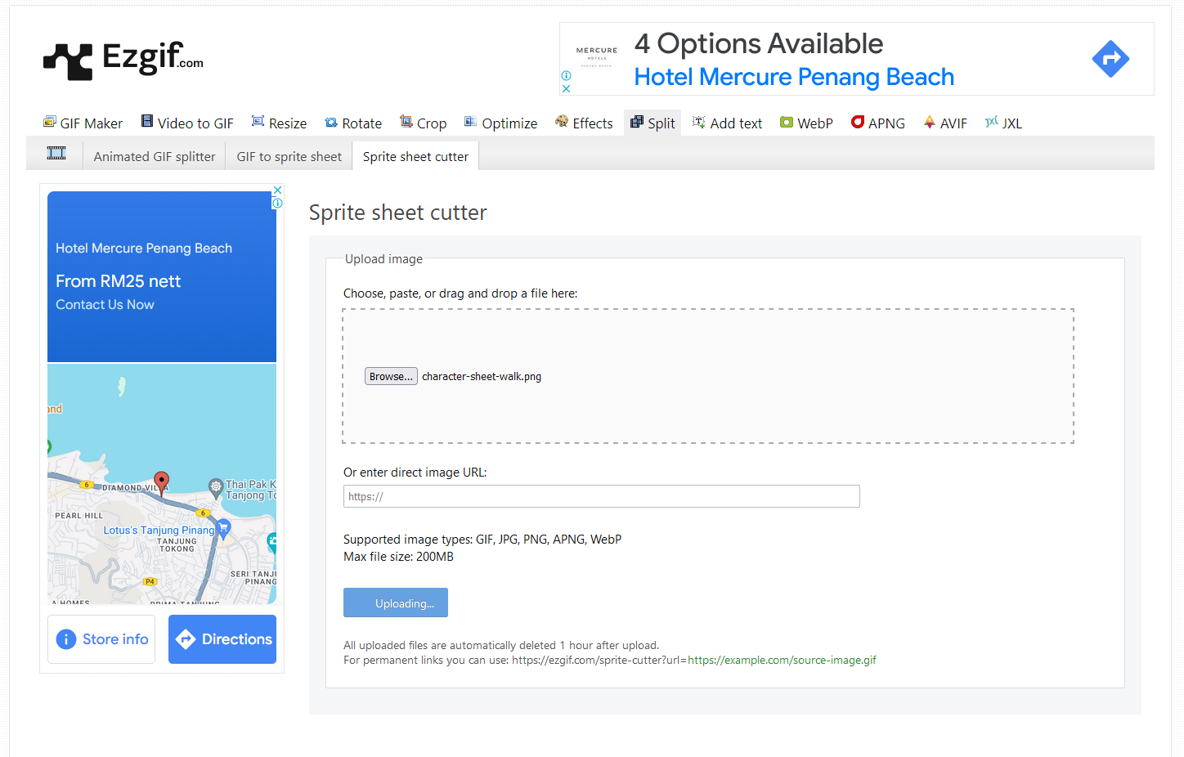The height and width of the screenshot is (757, 1184).
Task: Click the banner ad info icon
Action: (x=566, y=75)
